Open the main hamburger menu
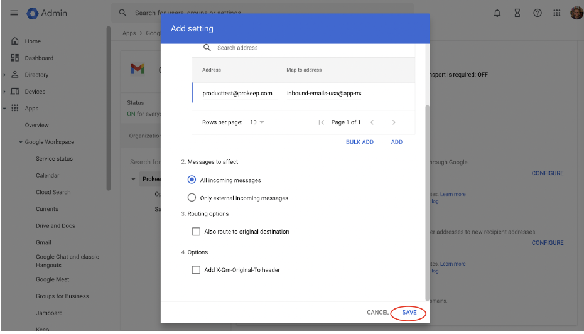The image size is (584, 334). pyautogui.click(x=14, y=13)
